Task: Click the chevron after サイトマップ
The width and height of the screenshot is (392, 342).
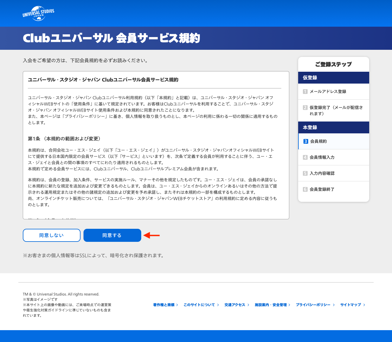Action: [x=364, y=305]
